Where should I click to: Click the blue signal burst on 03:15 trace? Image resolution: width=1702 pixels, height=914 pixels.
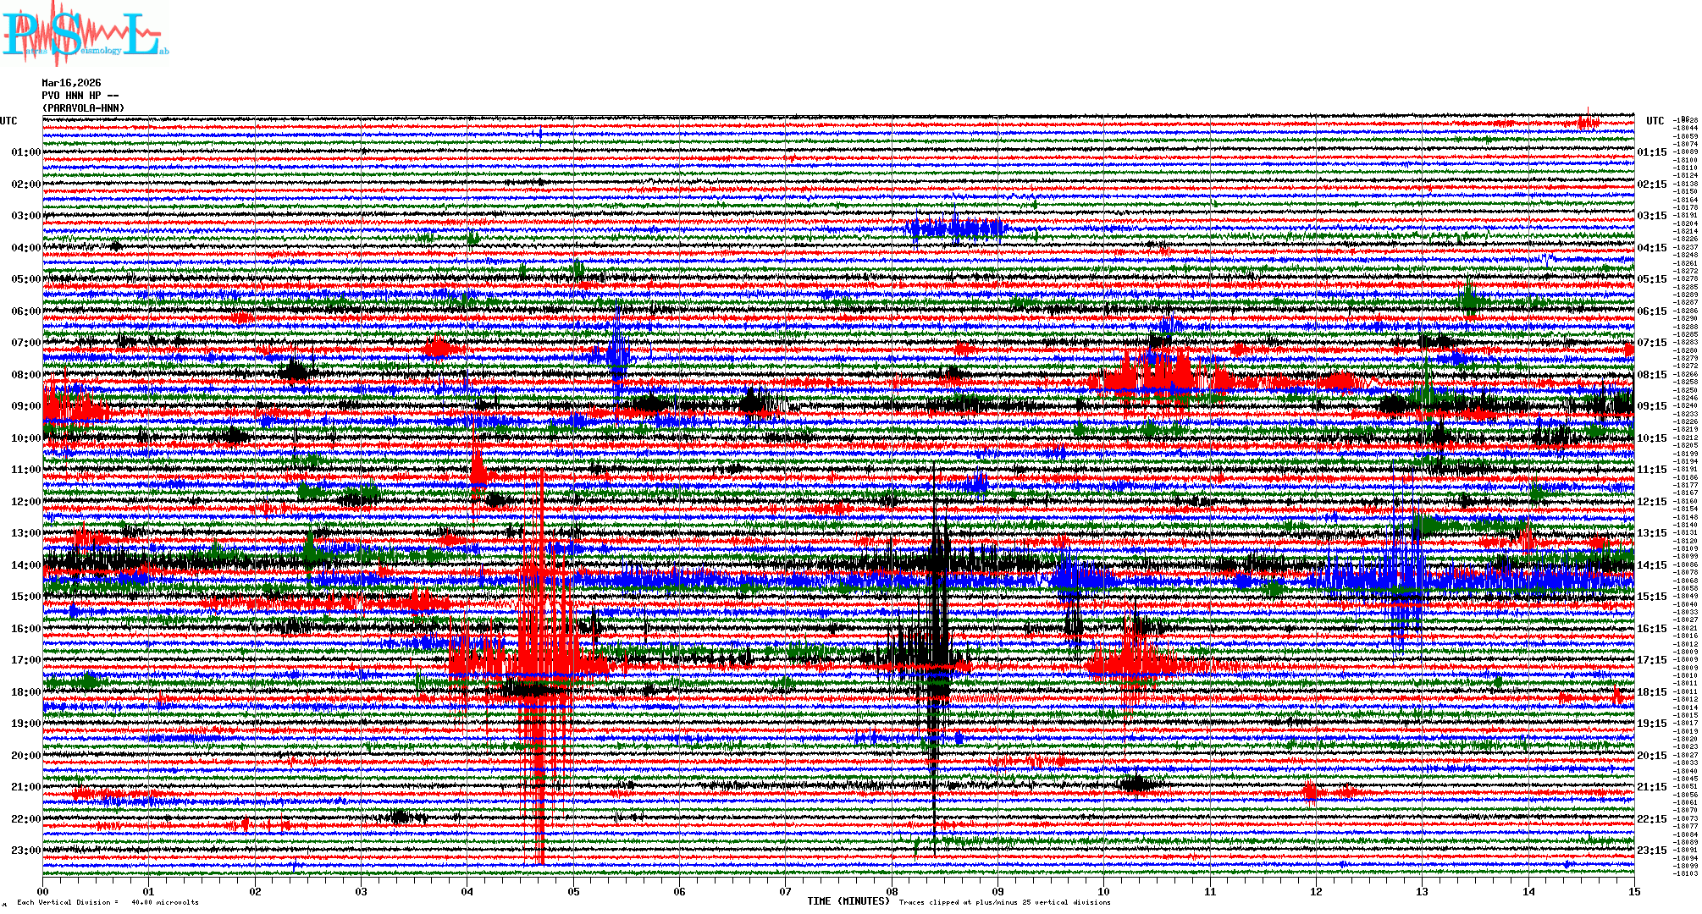pyautogui.click(x=955, y=228)
